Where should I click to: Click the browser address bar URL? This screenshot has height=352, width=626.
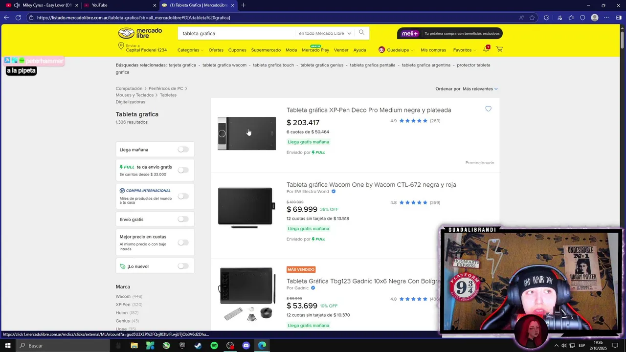click(134, 18)
